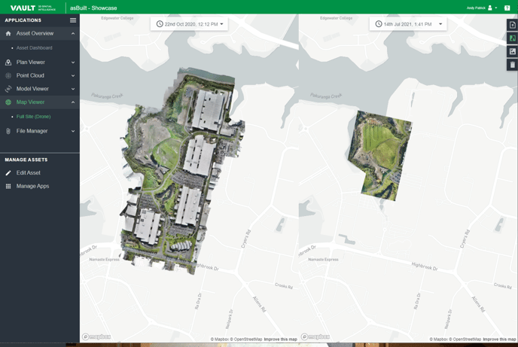This screenshot has width=518, height=347.
Task: Open the 22nd Oct 2020 date dropdown
Action: pyautogui.click(x=189, y=24)
